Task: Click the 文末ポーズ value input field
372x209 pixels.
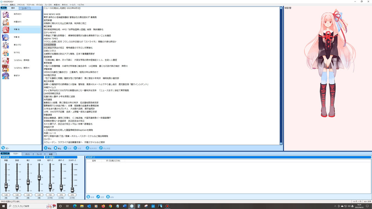Action: 72,195
